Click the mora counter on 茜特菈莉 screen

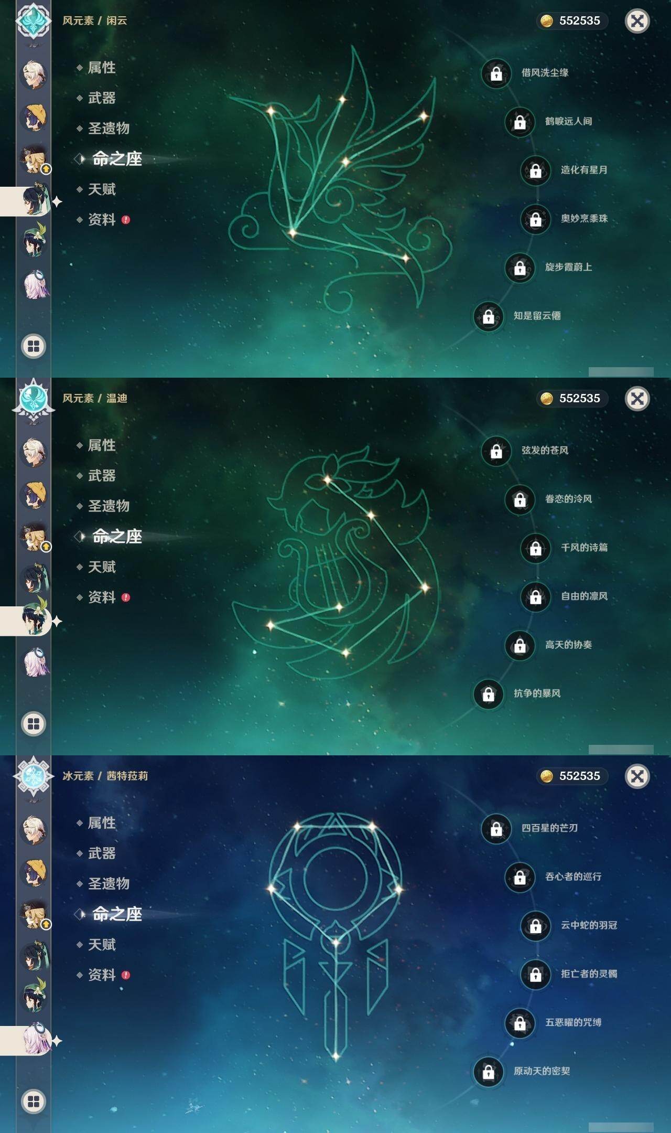click(x=572, y=776)
